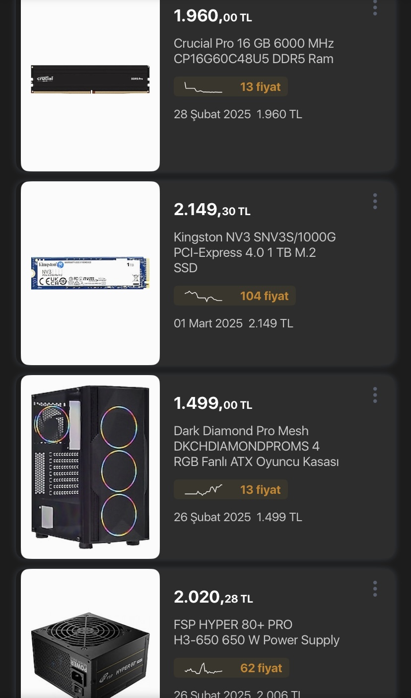Viewport: 411px width, 698px height.
Task: Open Dark Diamond Pro Mesh product title
Action: coord(256,446)
